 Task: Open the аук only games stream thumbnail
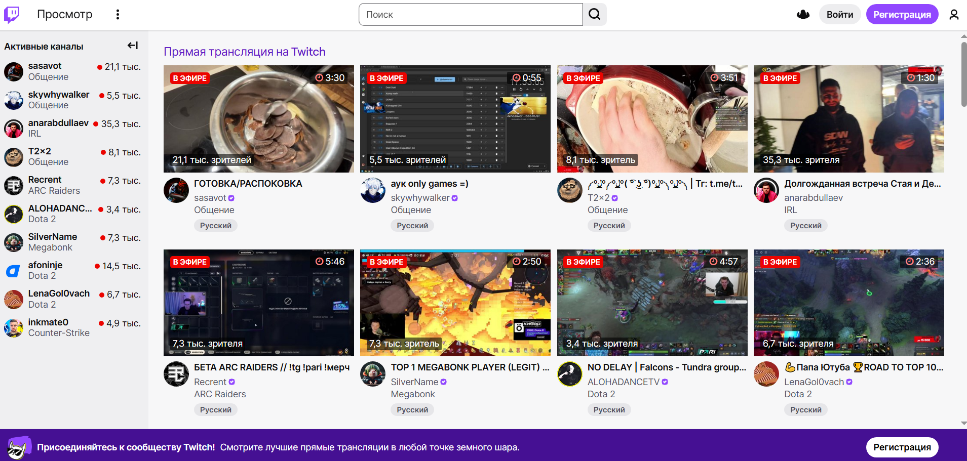[x=455, y=119]
